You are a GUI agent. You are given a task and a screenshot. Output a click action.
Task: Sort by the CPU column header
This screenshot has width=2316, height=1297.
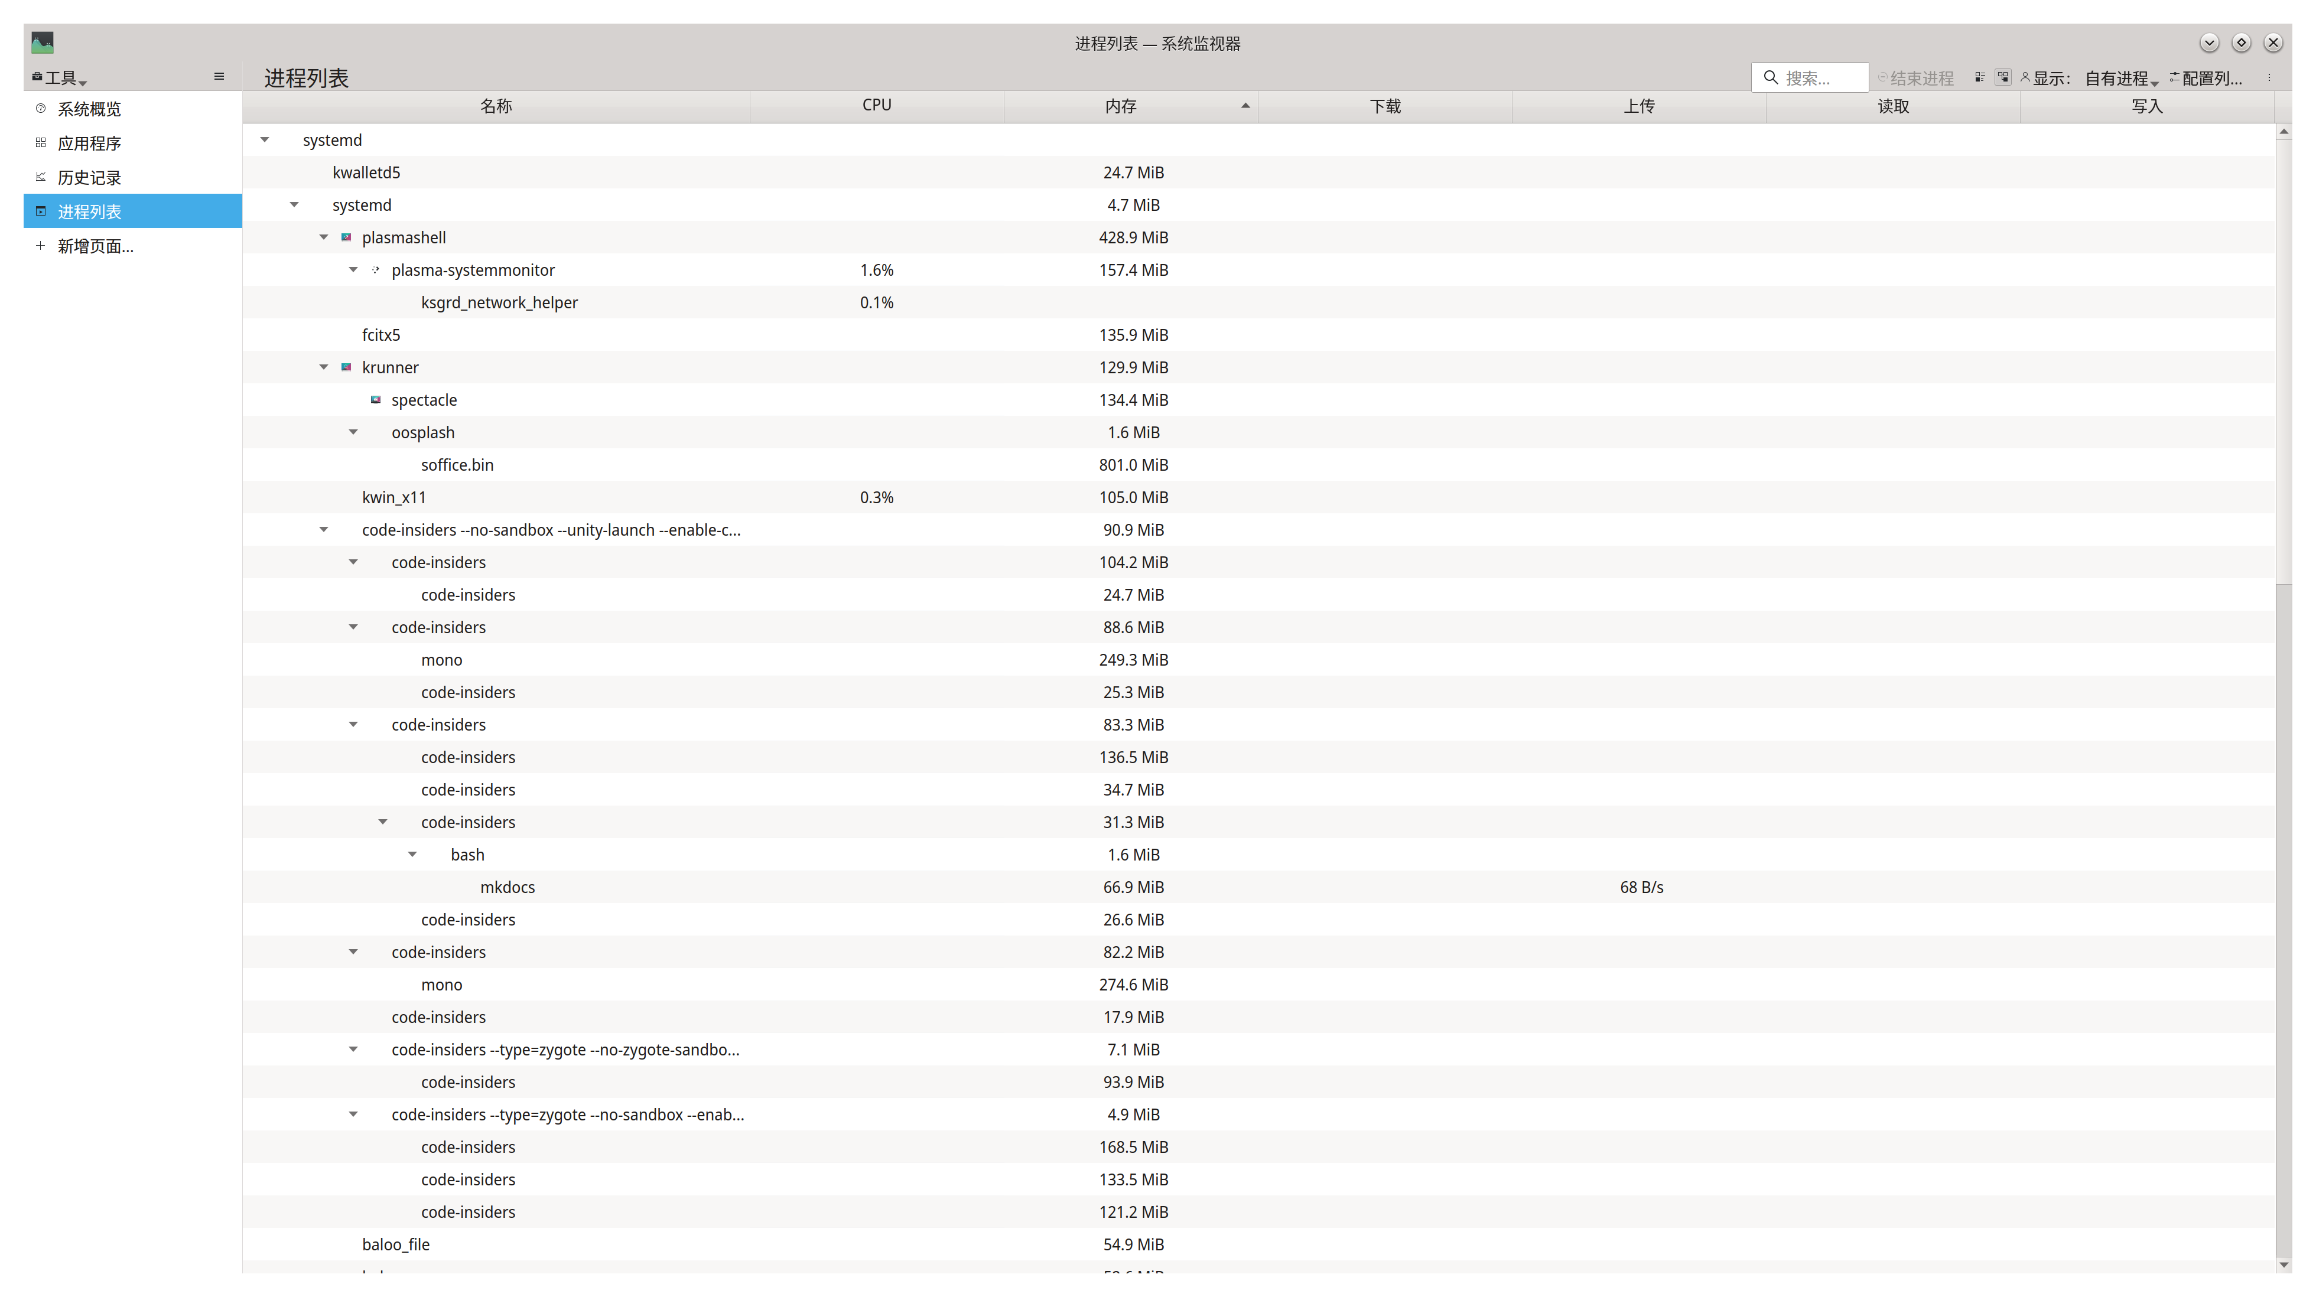click(x=876, y=105)
